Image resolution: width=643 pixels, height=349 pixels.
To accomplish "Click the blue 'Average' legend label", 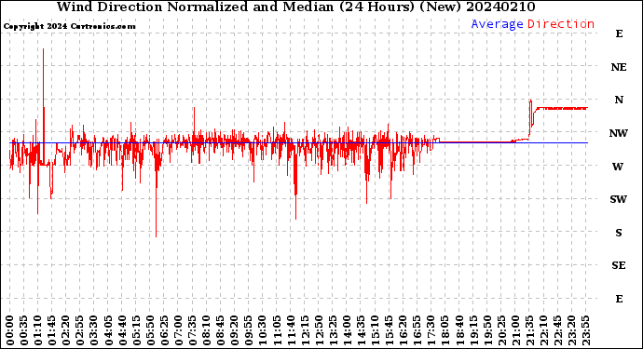I will pyautogui.click(x=497, y=24).
